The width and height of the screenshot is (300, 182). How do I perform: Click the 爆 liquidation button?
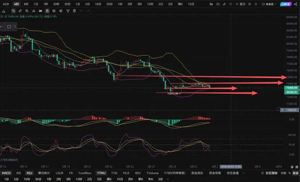point(297,167)
